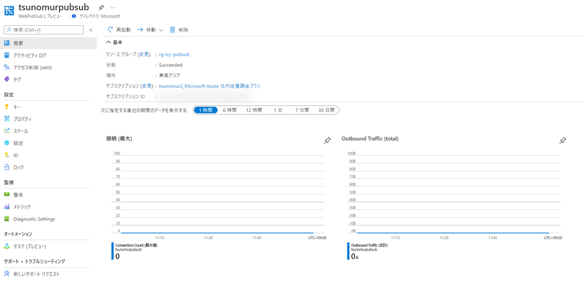The image size is (583, 284).
Task: Pin the 接続 (最大) chart
Action: coord(327,140)
